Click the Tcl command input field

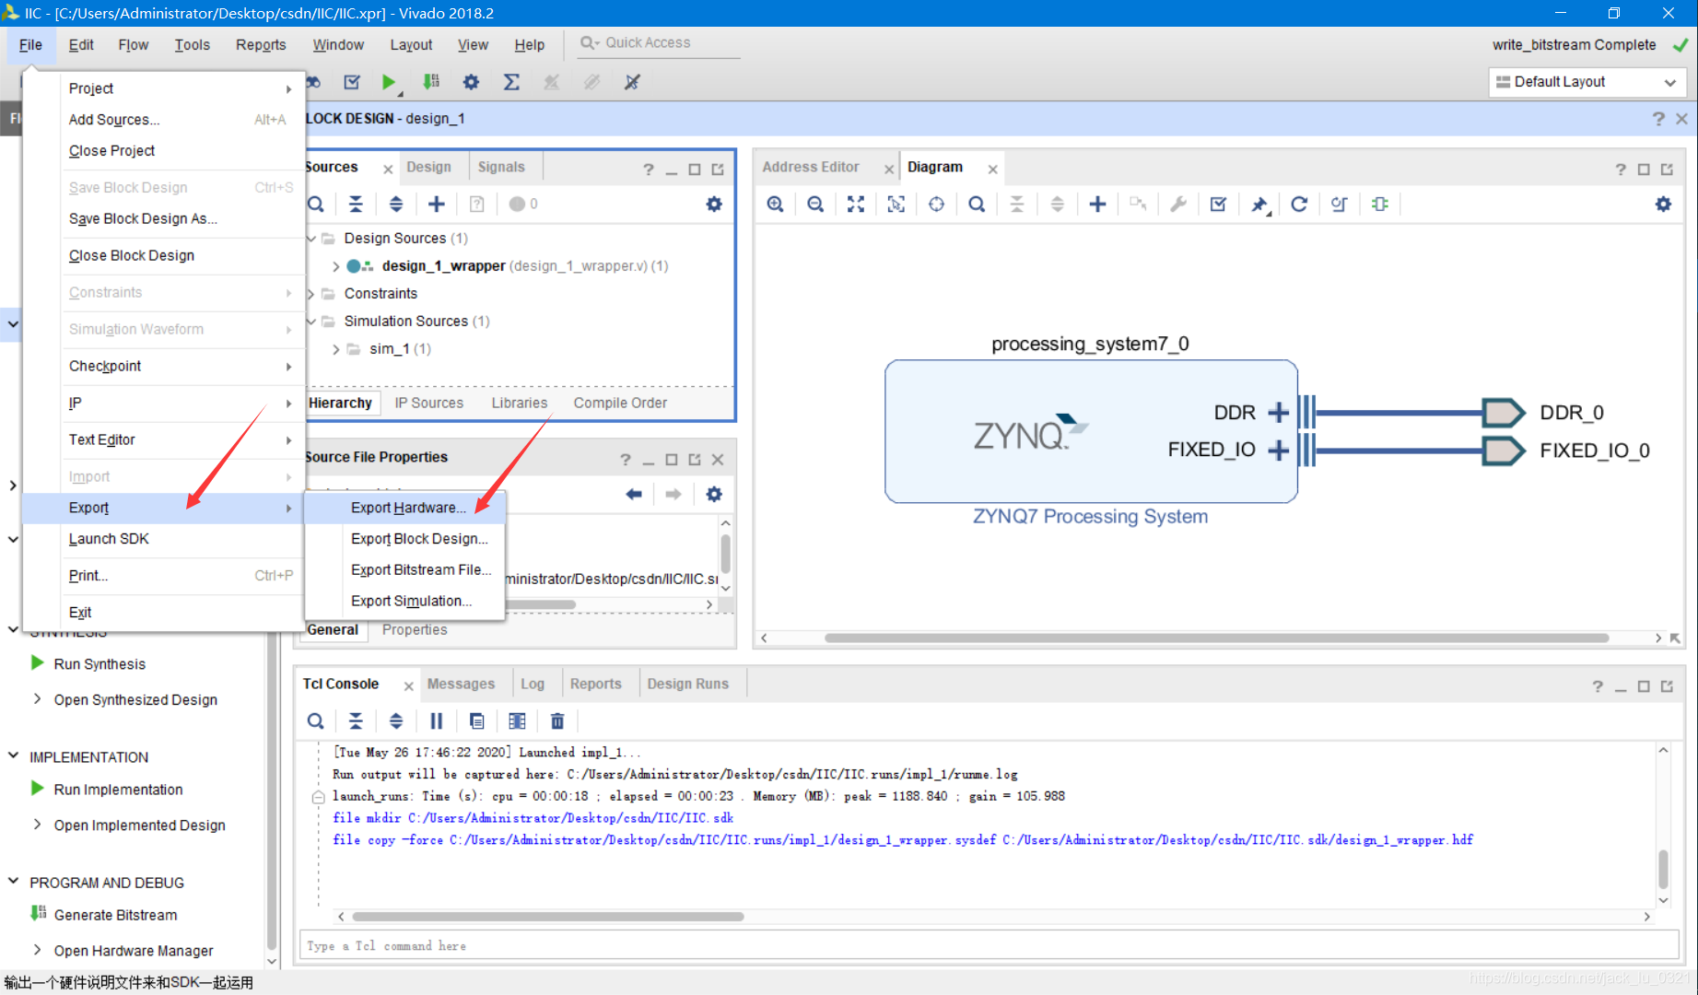pos(989,945)
